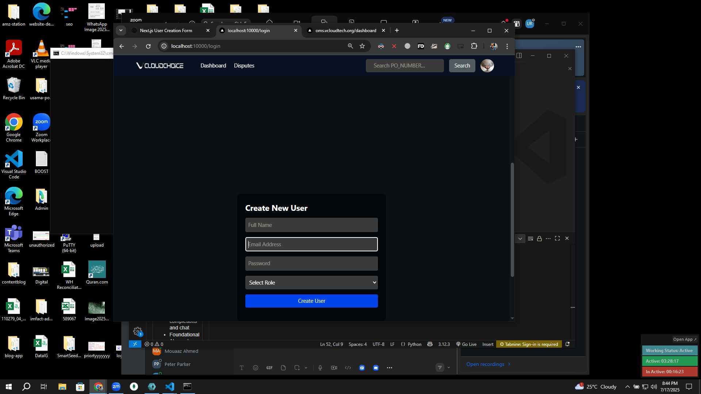Screen dimensions: 701x394
Task: Record an audio message in Zoom chat
Action: coord(320,368)
